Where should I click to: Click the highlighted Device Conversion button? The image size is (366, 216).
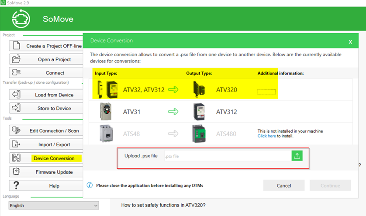click(46, 158)
